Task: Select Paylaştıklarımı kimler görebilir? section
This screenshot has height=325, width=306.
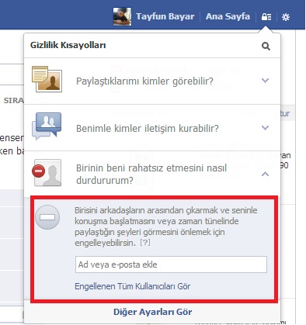Action: [x=152, y=81]
